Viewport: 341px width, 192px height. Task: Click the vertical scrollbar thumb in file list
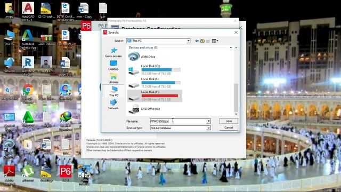pos(236,97)
